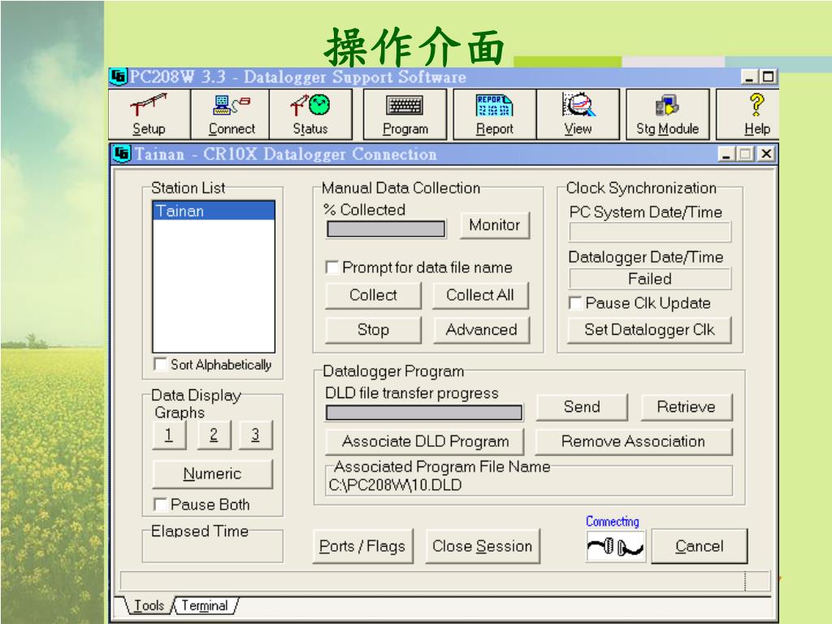The height and width of the screenshot is (624, 832).
Task: Click the Retrieve button
Action: tap(686, 407)
